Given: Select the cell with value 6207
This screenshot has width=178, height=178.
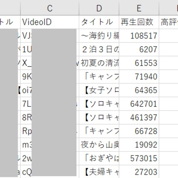Looking at the screenshot, I should pos(139,49).
